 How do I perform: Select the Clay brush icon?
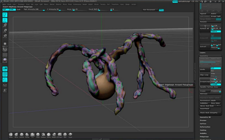(33, 135)
